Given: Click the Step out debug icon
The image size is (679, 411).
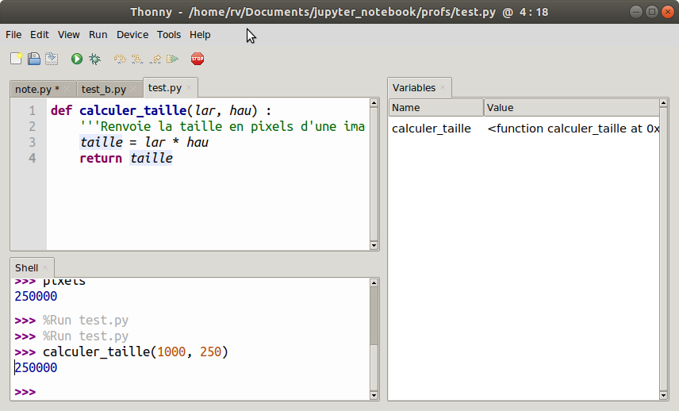Looking at the screenshot, I should click(155, 59).
